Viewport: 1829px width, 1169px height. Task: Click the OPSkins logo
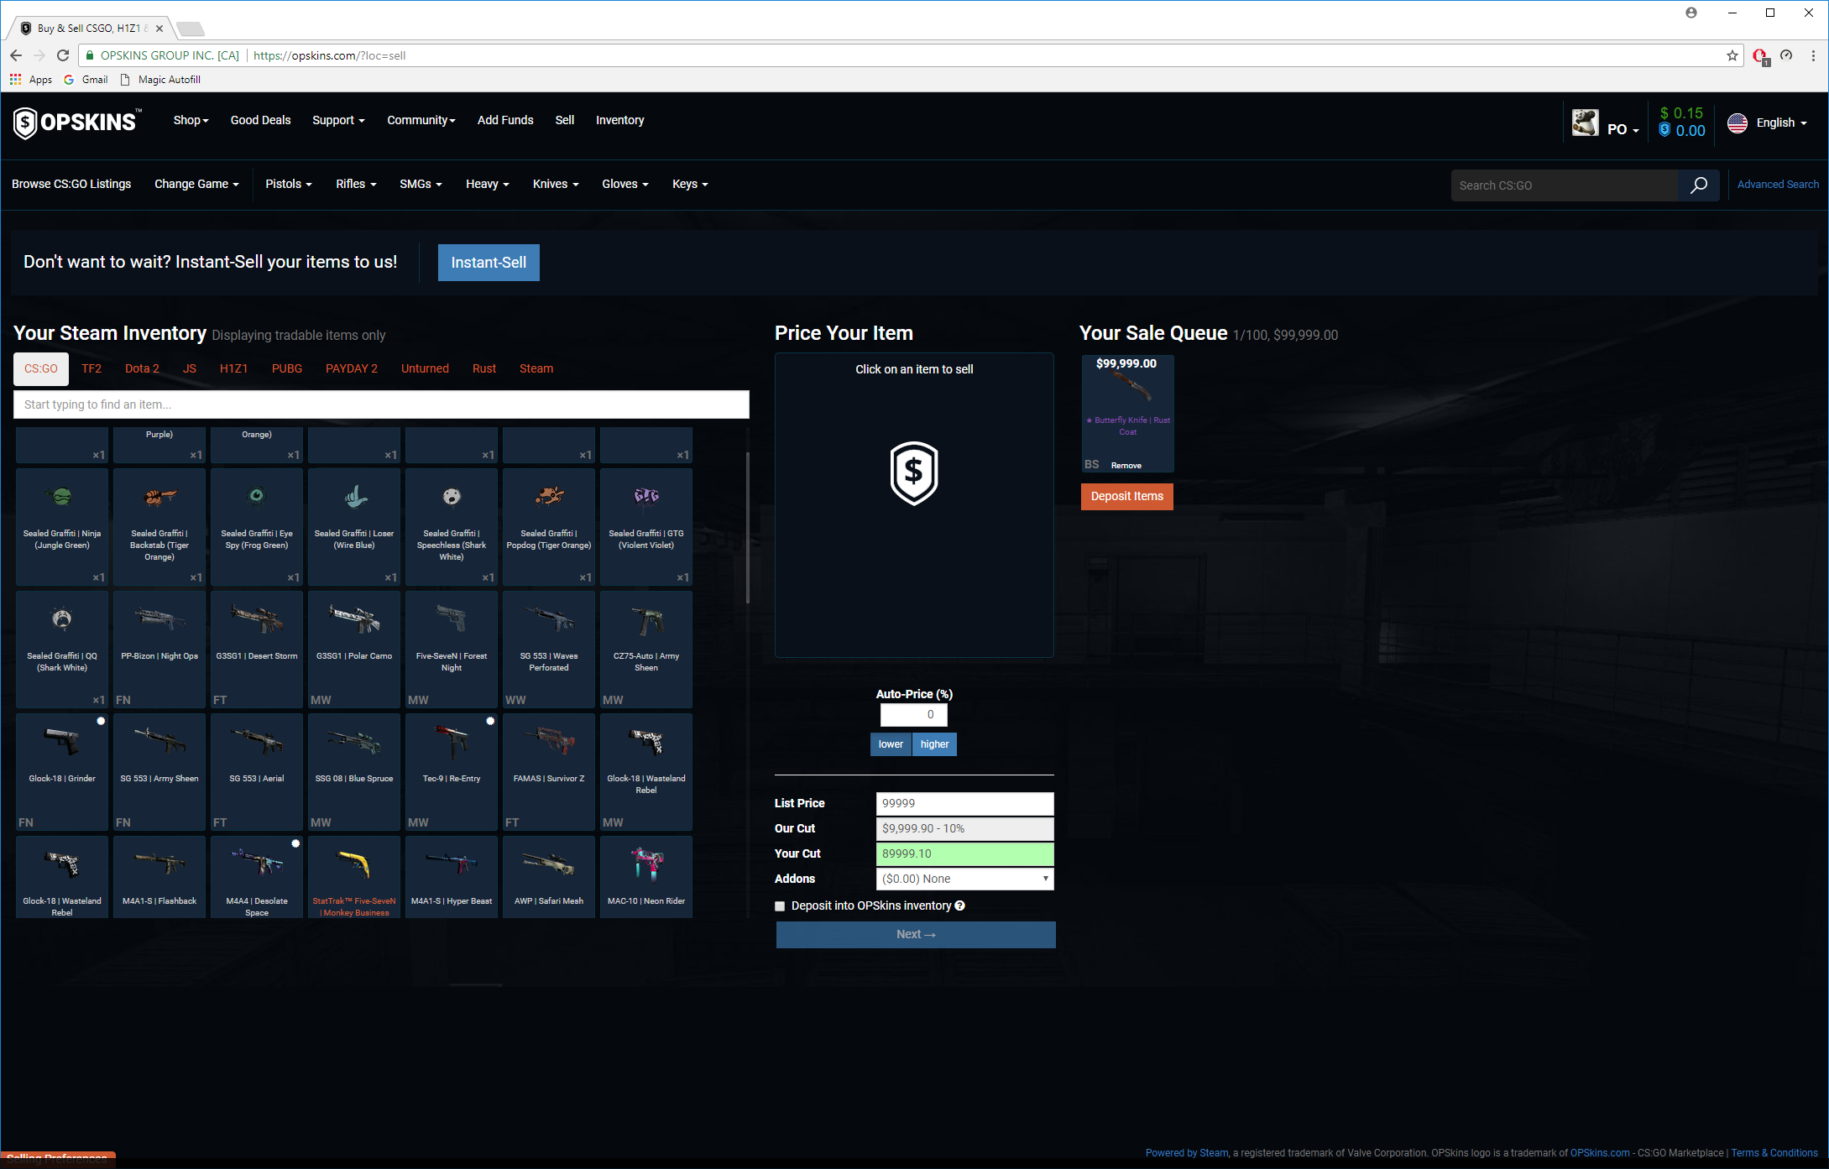click(77, 123)
